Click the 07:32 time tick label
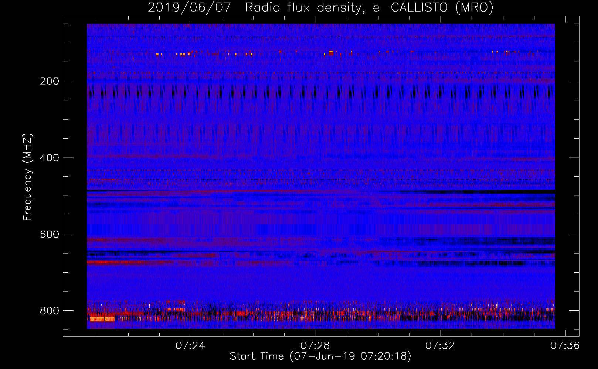 (x=440, y=346)
